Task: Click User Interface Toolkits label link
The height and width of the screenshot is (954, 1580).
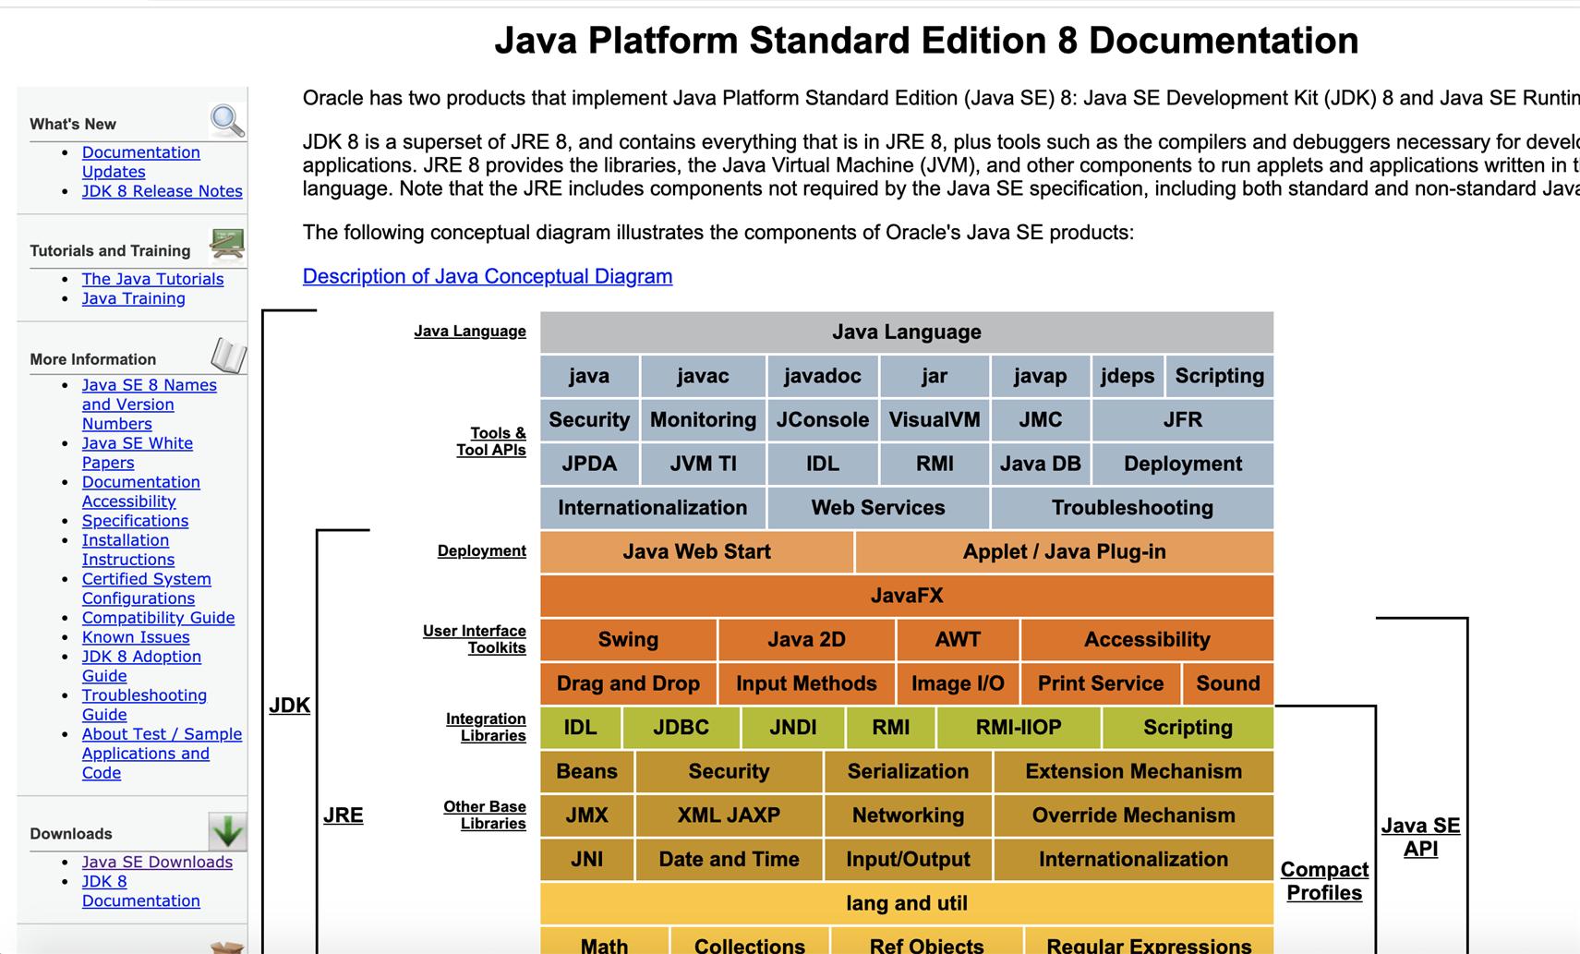Action: [475, 639]
